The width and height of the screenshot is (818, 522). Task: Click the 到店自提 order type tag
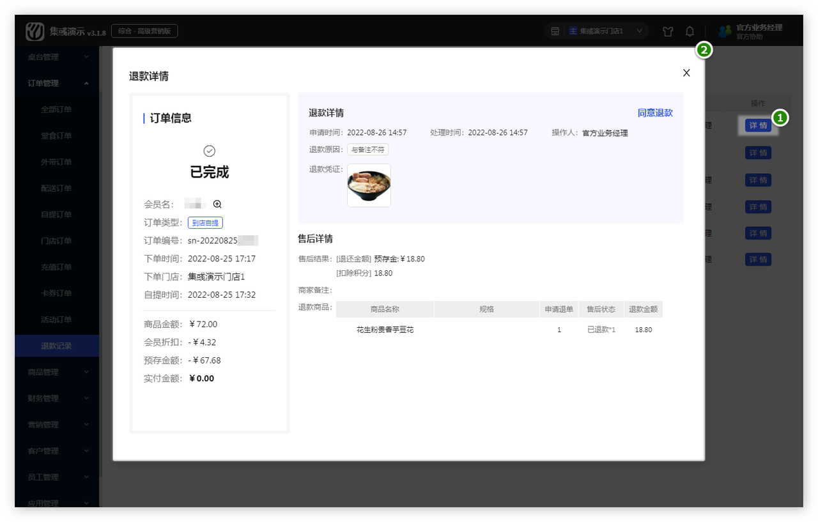(x=205, y=223)
